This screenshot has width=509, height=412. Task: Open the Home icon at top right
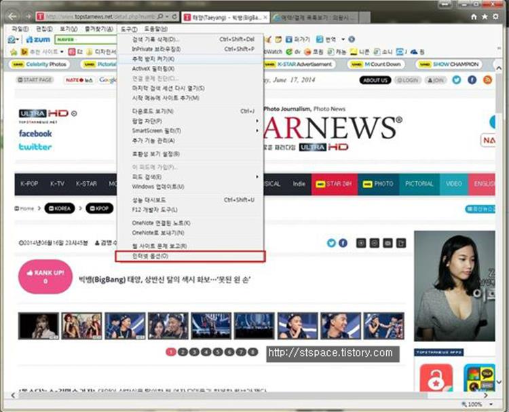[474, 16]
